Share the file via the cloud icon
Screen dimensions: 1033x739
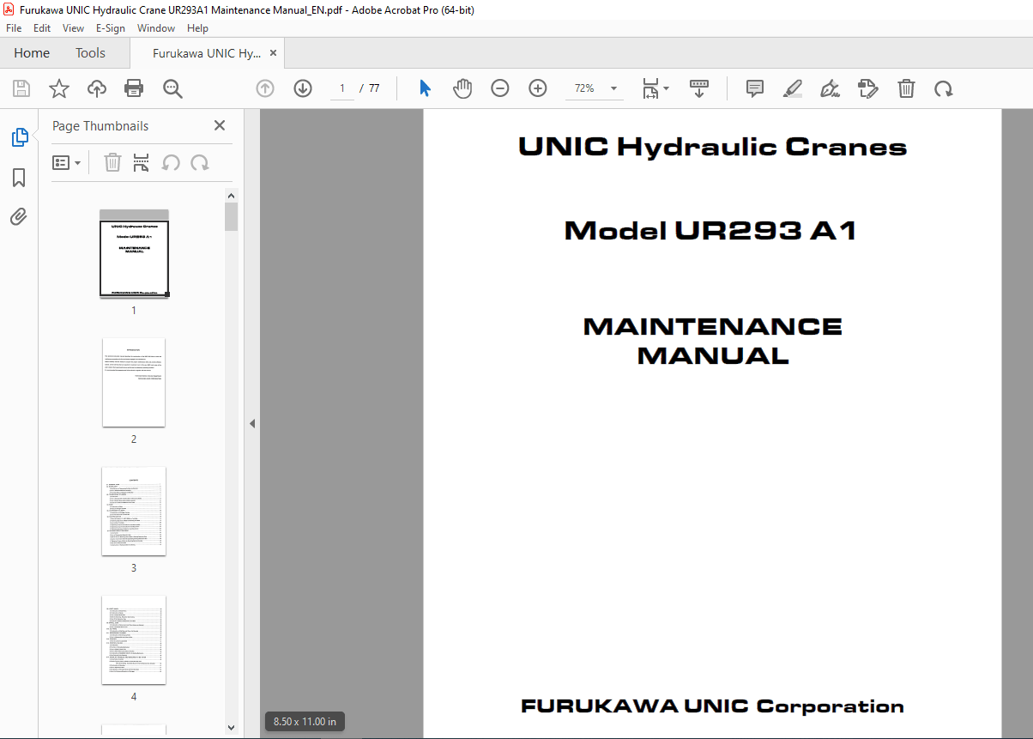pyautogui.click(x=96, y=88)
